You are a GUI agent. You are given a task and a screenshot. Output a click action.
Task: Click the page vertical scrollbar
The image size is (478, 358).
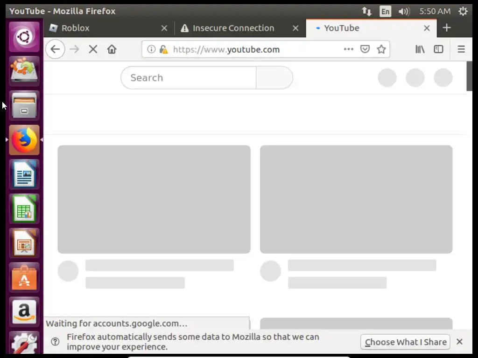pos(469,76)
